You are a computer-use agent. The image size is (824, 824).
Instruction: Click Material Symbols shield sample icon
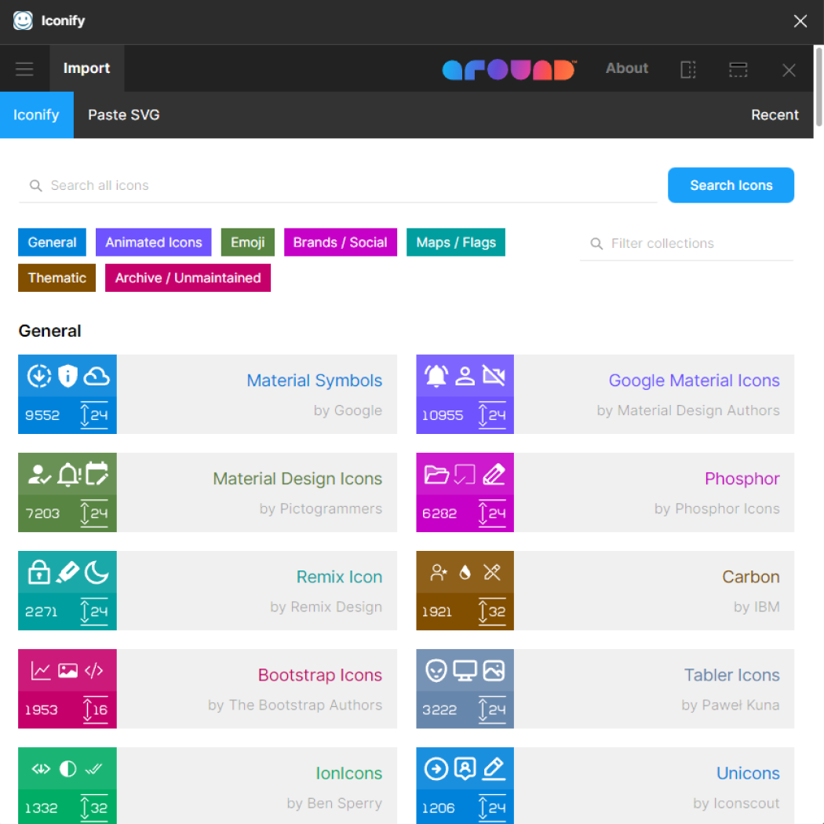pos(67,376)
